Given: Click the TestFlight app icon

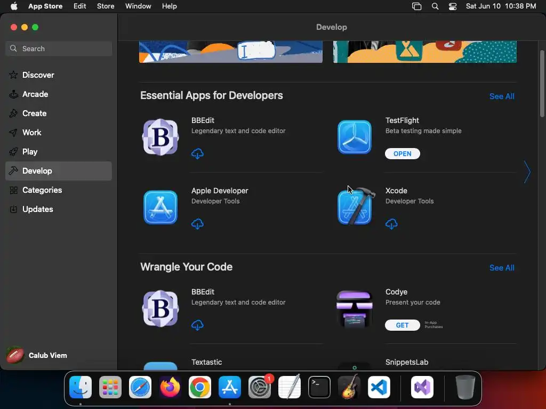Looking at the screenshot, I should click(x=355, y=137).
